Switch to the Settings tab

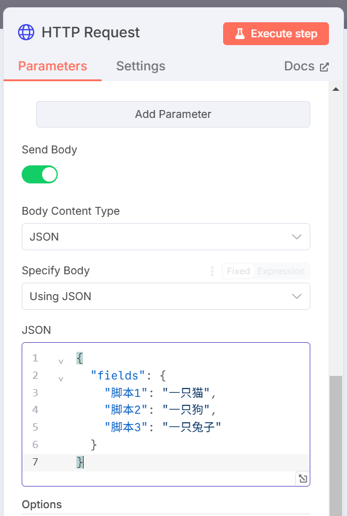click(x=141, y=66)
